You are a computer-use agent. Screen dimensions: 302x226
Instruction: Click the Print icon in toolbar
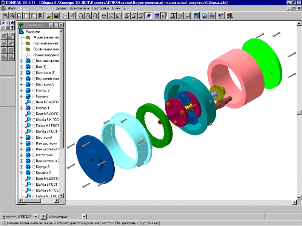pyautogui.click(x=212, y=16)
